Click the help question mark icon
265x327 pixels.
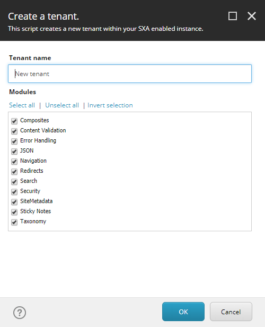(x=20, y=313)
